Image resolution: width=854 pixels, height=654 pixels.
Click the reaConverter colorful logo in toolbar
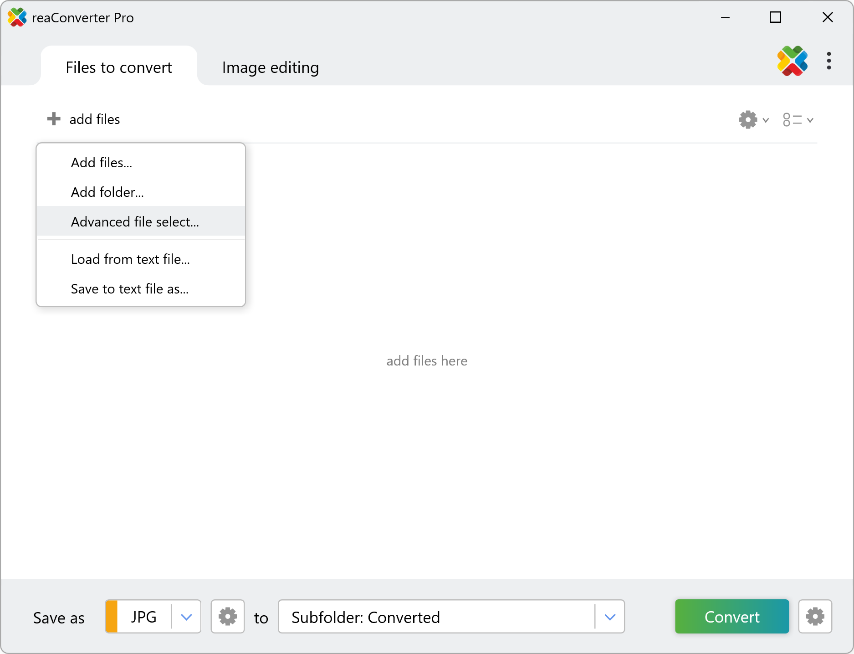point(792,61)
